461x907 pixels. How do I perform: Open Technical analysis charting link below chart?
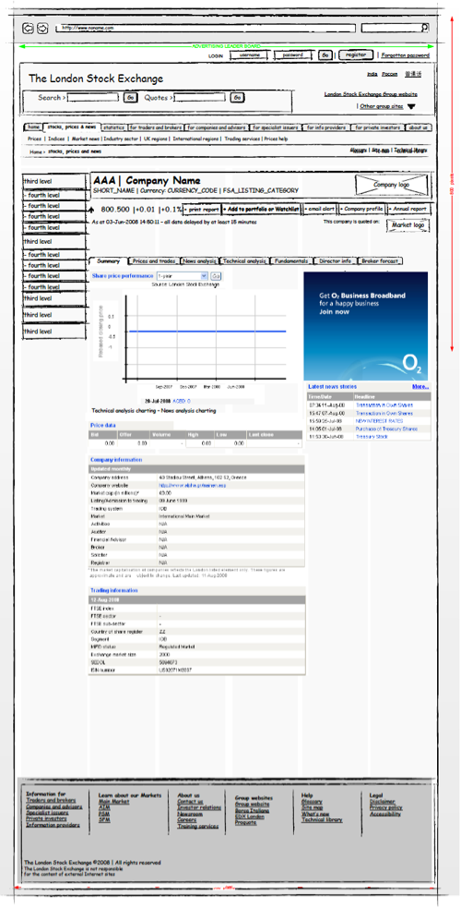(x=124, y=411)
